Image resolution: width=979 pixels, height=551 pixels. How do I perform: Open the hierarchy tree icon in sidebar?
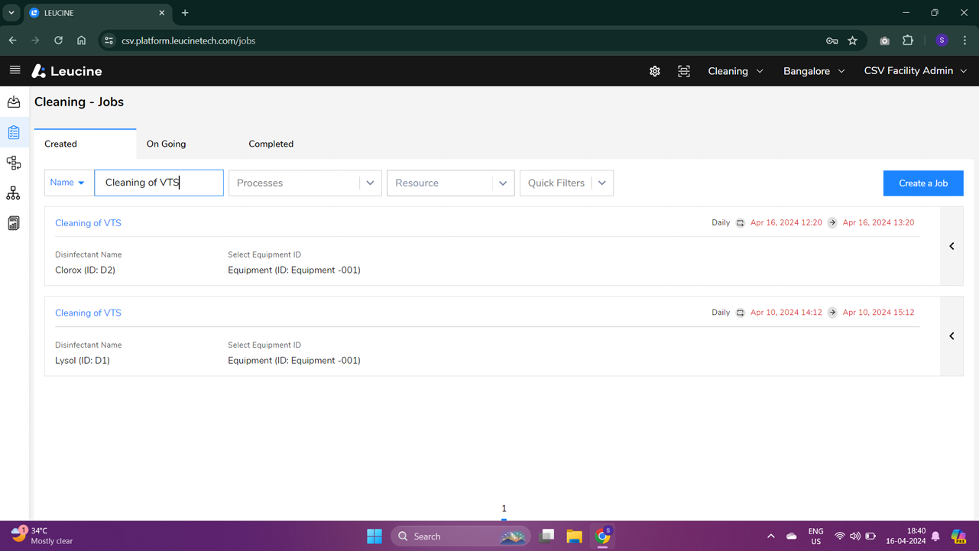coord(14,193)
